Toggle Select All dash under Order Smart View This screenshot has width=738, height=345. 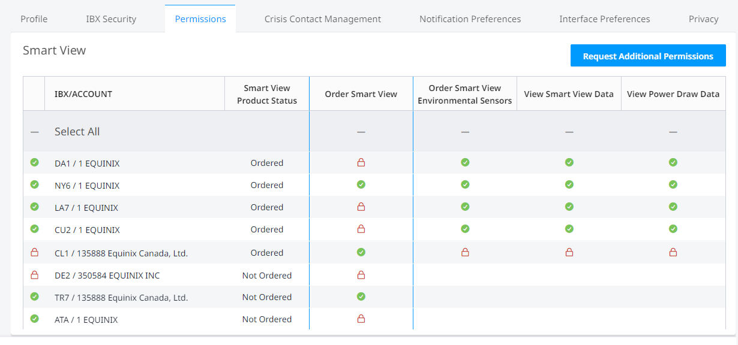pyautogui.click(x=361, y=132)
